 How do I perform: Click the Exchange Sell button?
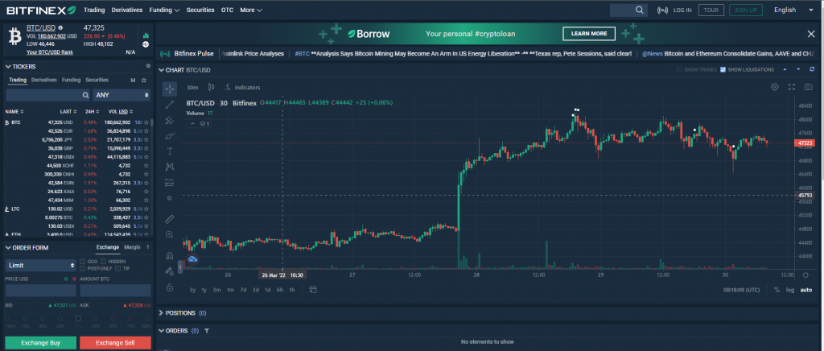point(115,343)
